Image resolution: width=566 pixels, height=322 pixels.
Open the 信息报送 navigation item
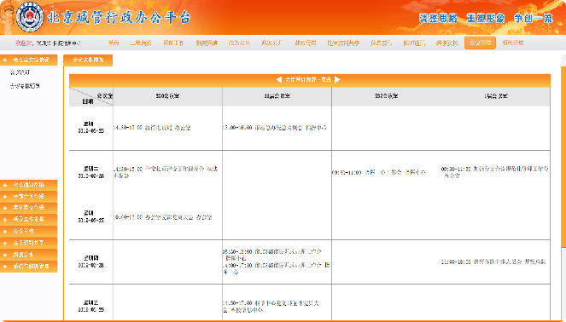[x=382, y=43]
